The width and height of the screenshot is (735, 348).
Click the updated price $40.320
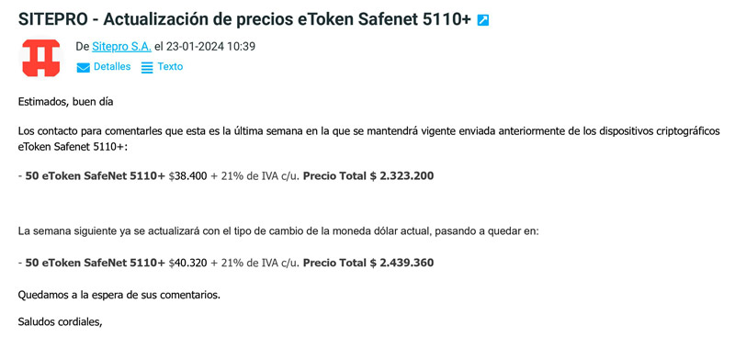(188, 263)
